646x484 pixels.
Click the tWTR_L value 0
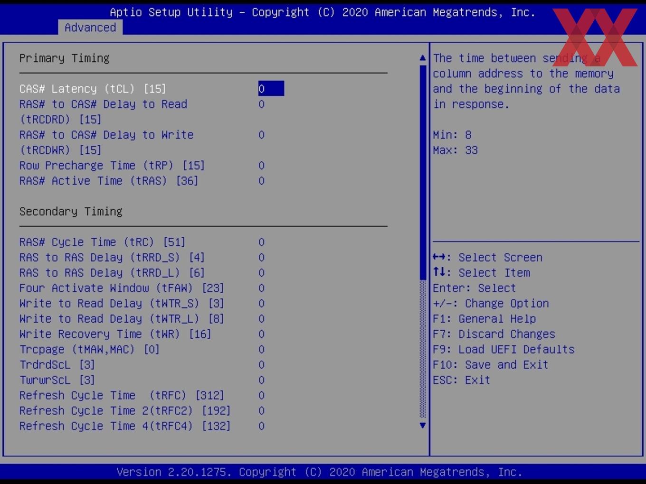[x=262, y=319]
